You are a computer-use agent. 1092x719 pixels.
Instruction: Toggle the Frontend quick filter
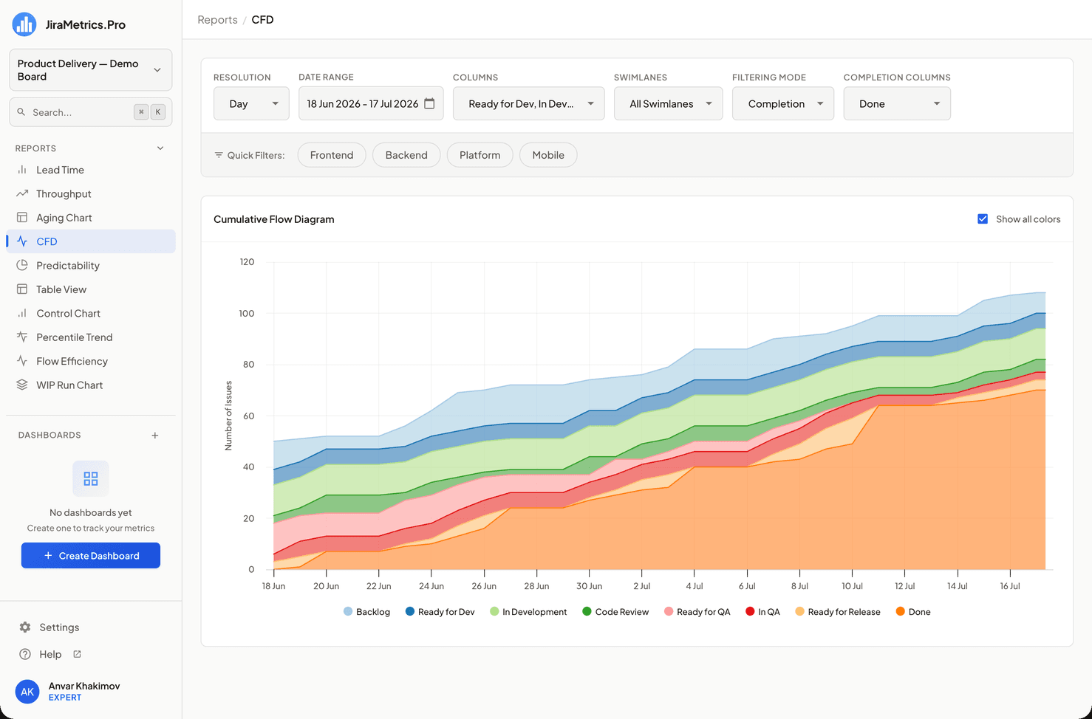[332, 155]
